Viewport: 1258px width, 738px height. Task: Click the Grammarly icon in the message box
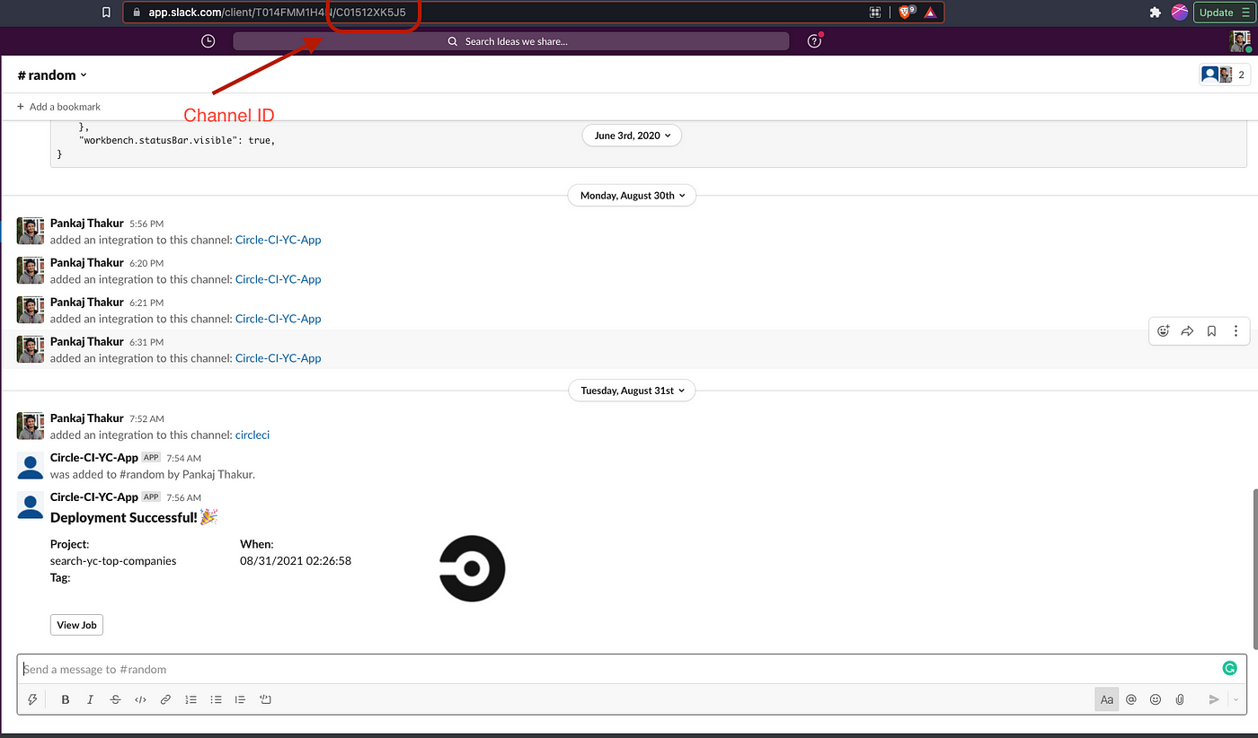[x=1230, y=668]
